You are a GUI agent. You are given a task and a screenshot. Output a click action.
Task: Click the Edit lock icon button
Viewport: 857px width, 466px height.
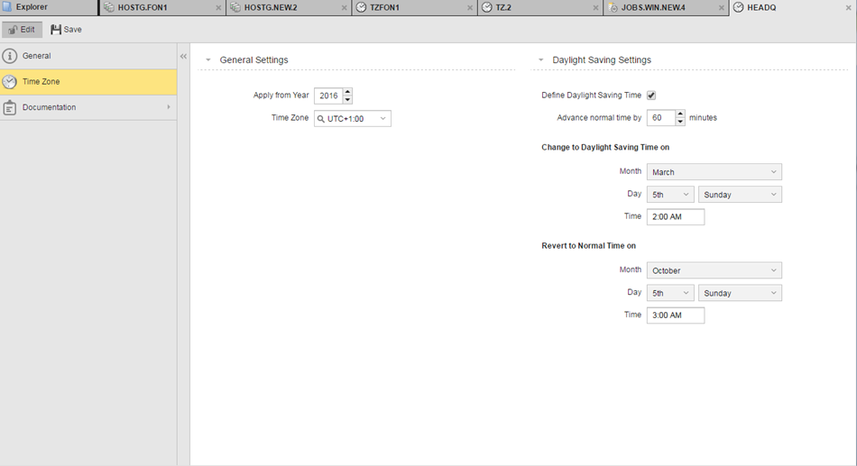pyautogui.click(x=14, y=30)
